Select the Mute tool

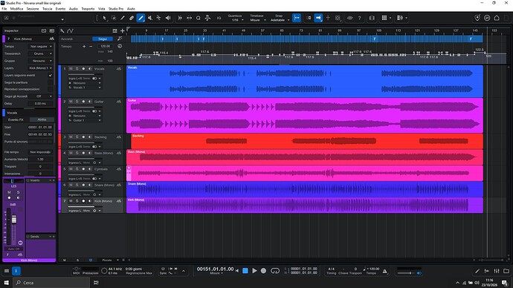point(150,18)
